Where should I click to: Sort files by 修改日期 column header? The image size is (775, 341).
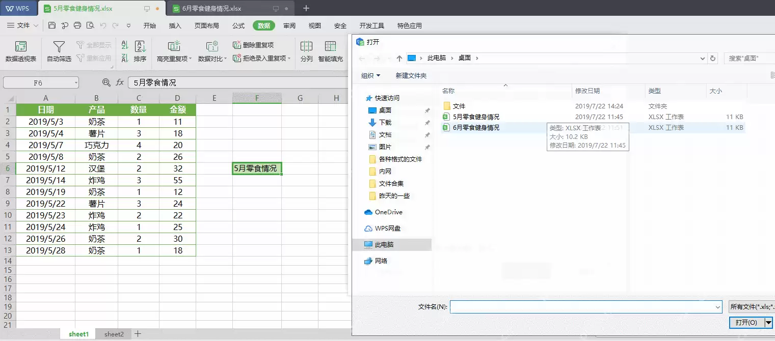click(x=587, y=91)
